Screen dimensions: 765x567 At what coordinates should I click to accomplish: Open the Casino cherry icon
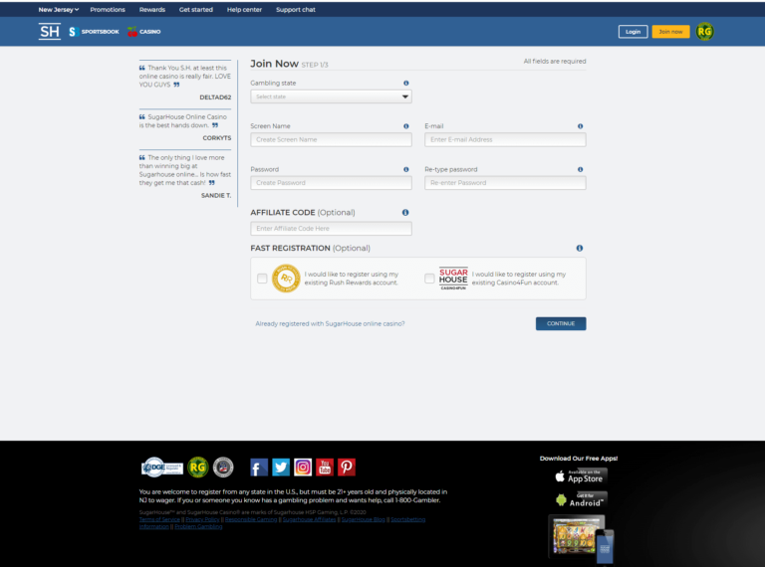pos(132,32)
